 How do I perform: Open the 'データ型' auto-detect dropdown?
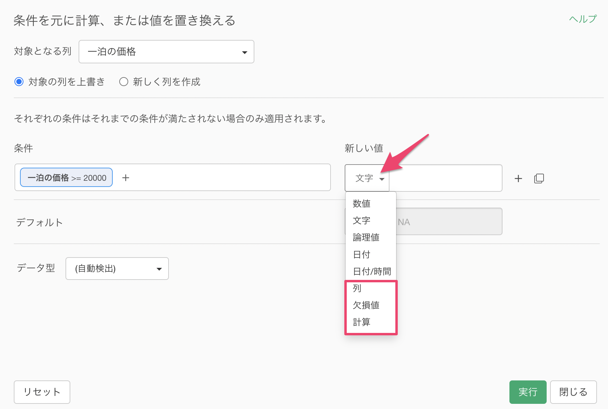coord(117,269)
